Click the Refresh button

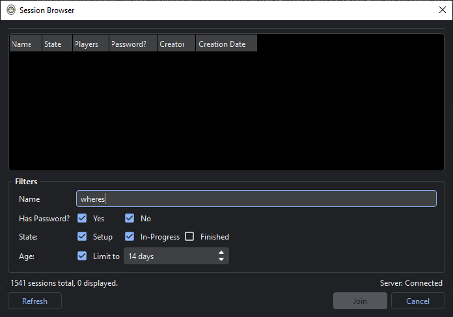pos(34,301)
